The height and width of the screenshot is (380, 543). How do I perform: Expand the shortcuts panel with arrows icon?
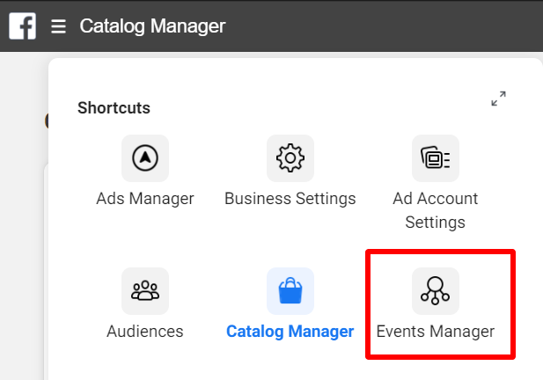tap(499, 99)
